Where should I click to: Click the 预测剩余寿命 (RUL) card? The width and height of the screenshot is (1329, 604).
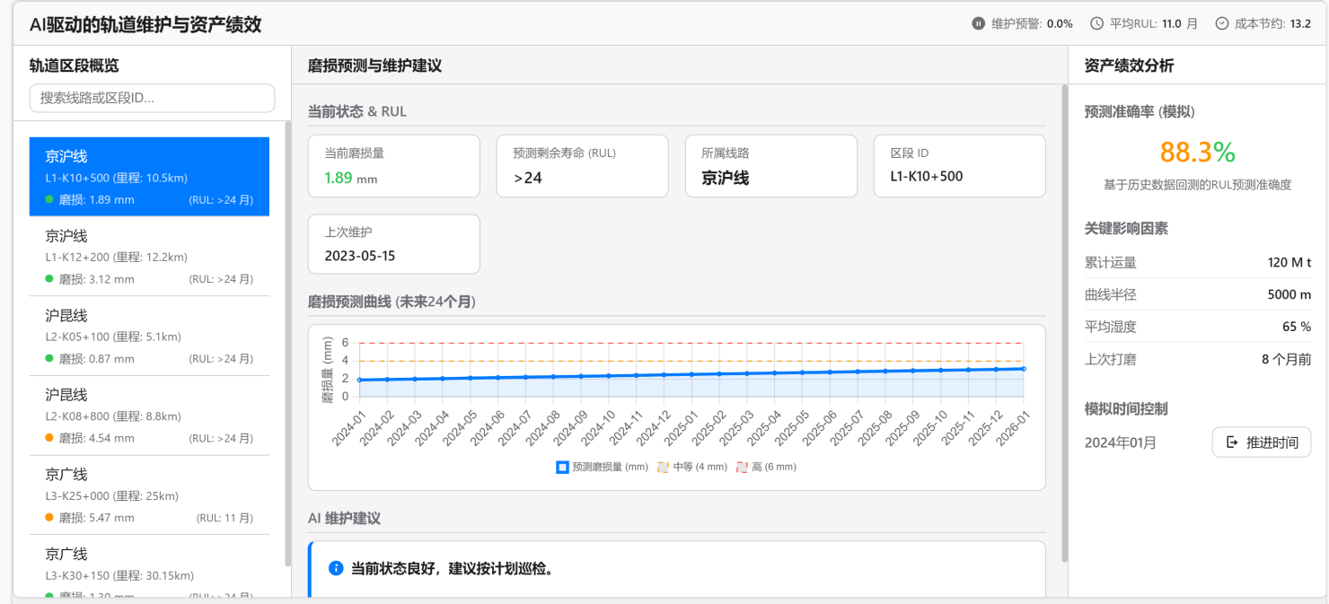pos(583,166)
